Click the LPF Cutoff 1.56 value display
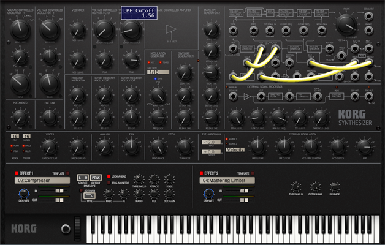 click(139, 13)
